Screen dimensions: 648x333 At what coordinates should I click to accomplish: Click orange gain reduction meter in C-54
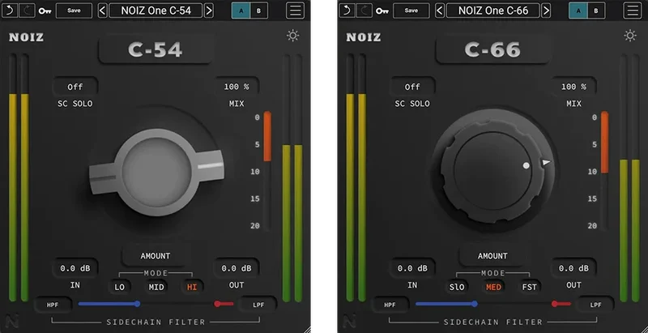pos(267,136)
